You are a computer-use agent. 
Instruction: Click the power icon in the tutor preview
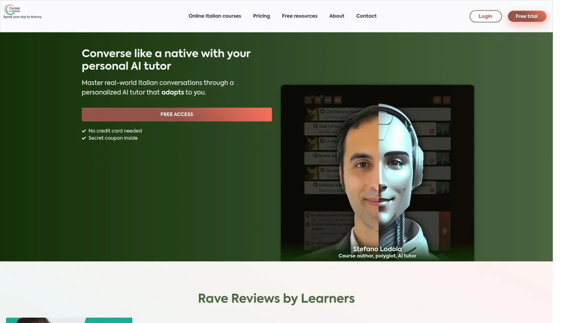click(447, 100)
